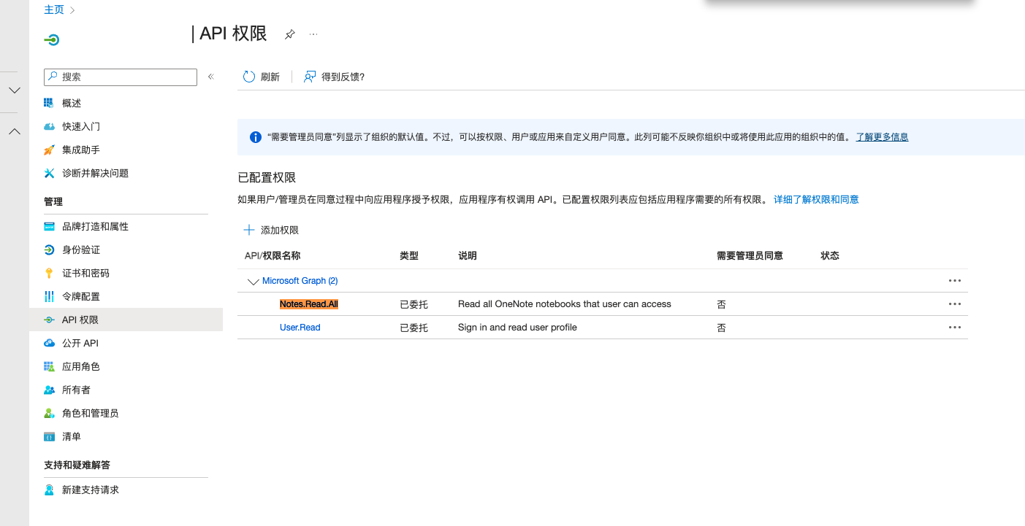Click the 品牌打造和属性 icon
Image resolution: width=1025 pixels, height=526 pixels.
[x=49, y=226]
